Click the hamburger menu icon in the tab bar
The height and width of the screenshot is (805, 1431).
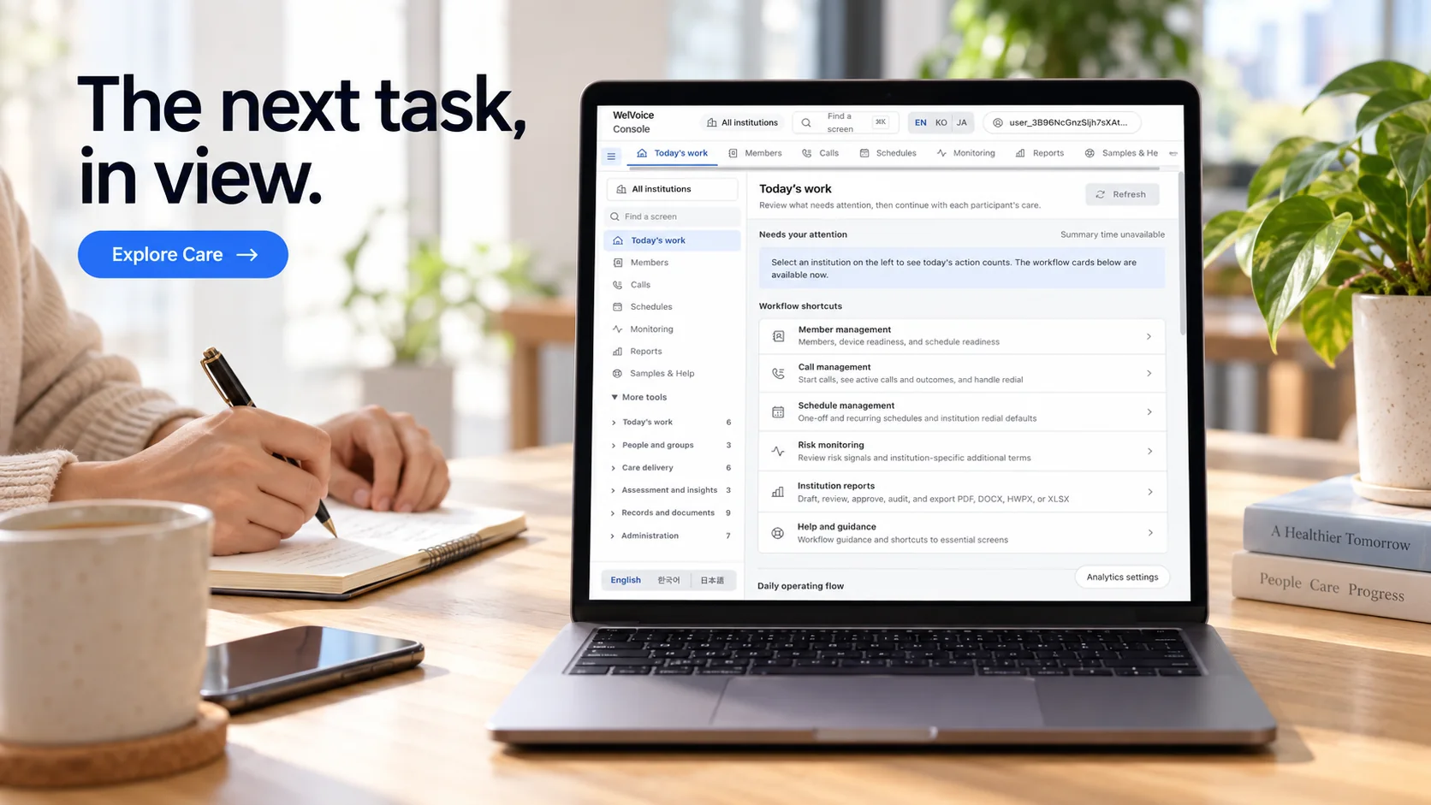(x=611, y=157)
